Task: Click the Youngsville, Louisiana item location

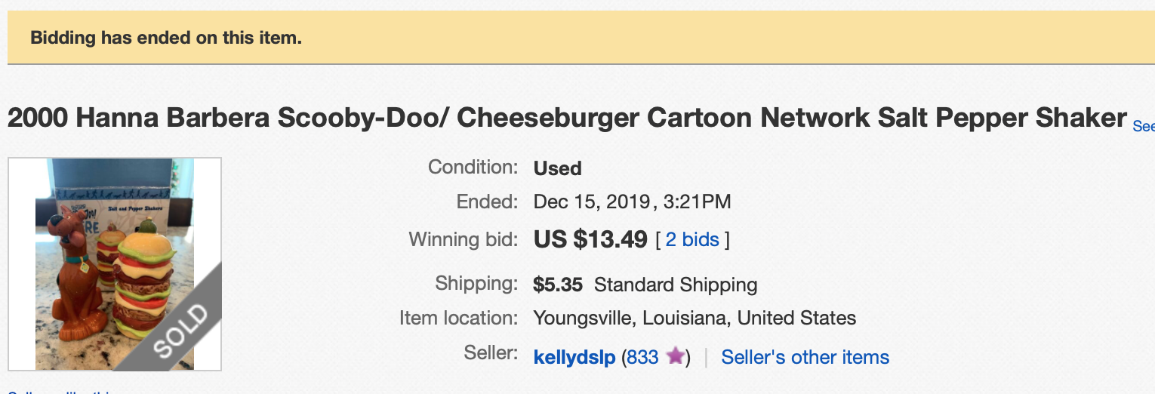Action: click(x=695, y=318)
